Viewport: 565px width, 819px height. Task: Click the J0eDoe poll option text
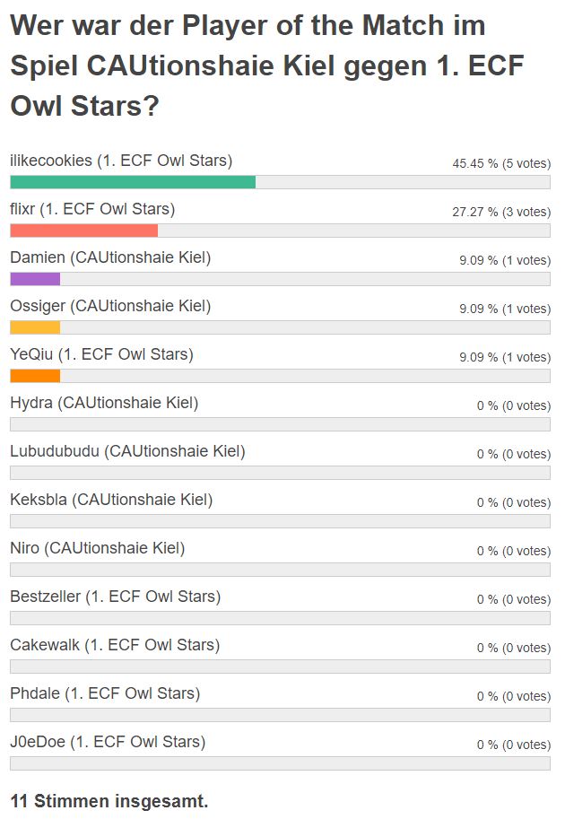pyautogui.click(x=108, y=742)
